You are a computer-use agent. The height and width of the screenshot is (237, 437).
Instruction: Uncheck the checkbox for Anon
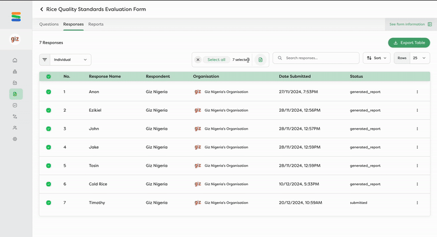click(x=49, y=92)
